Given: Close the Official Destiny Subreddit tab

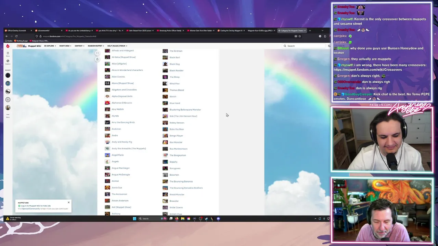Looking at the screenshot, I should 31,30.
